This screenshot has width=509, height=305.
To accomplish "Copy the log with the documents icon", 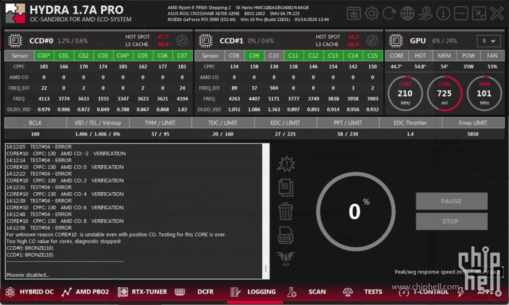I will point(286,188).
